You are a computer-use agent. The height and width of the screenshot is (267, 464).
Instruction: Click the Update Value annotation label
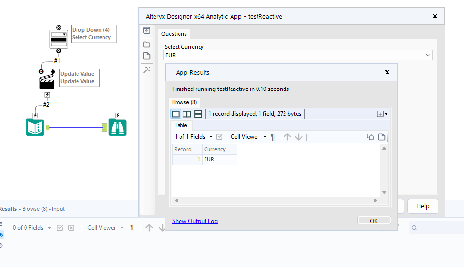tap(79, 78)
